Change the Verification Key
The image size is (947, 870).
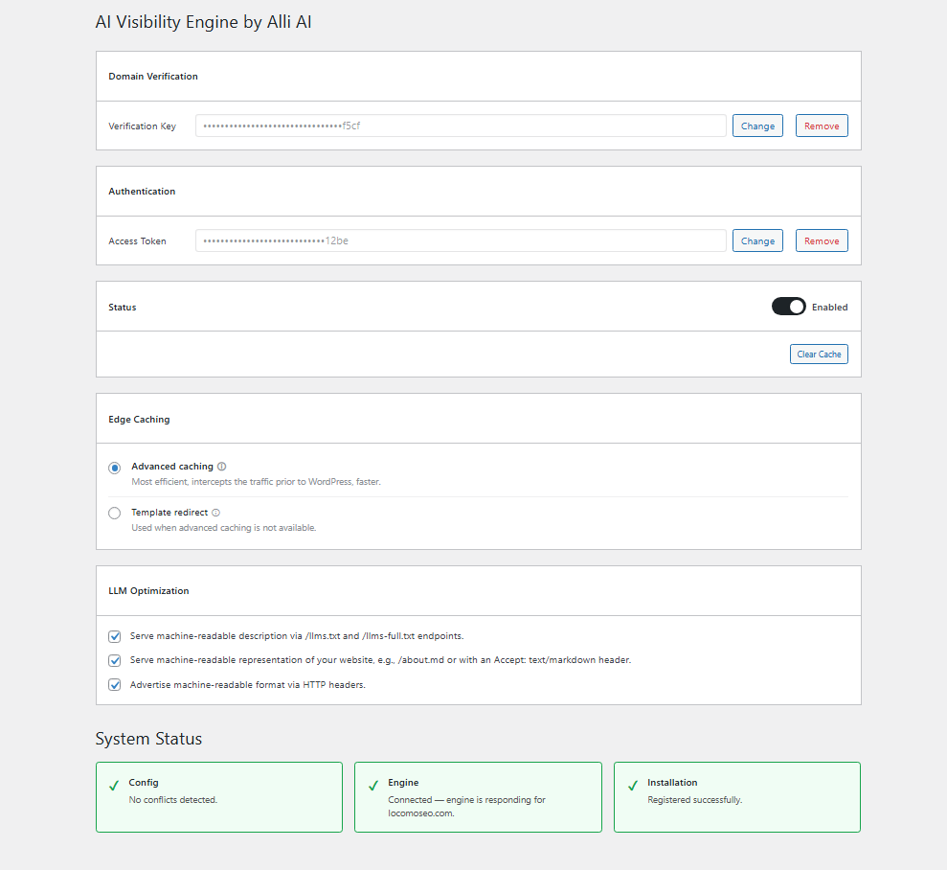757,126
